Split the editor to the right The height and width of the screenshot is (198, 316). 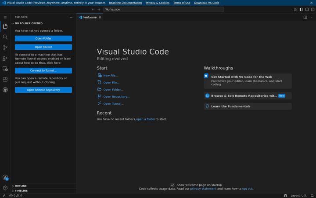pos(305,17)
